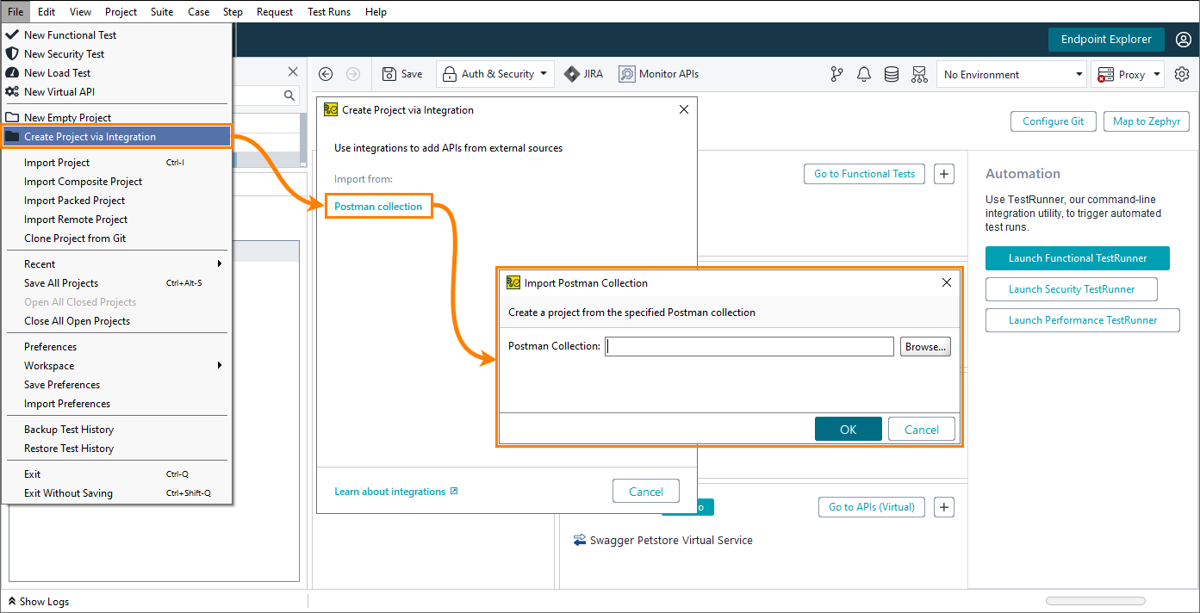This screenshot has width=1200, height=613.
Task: Open the Suite menu
Action: [x=162, y=12]
